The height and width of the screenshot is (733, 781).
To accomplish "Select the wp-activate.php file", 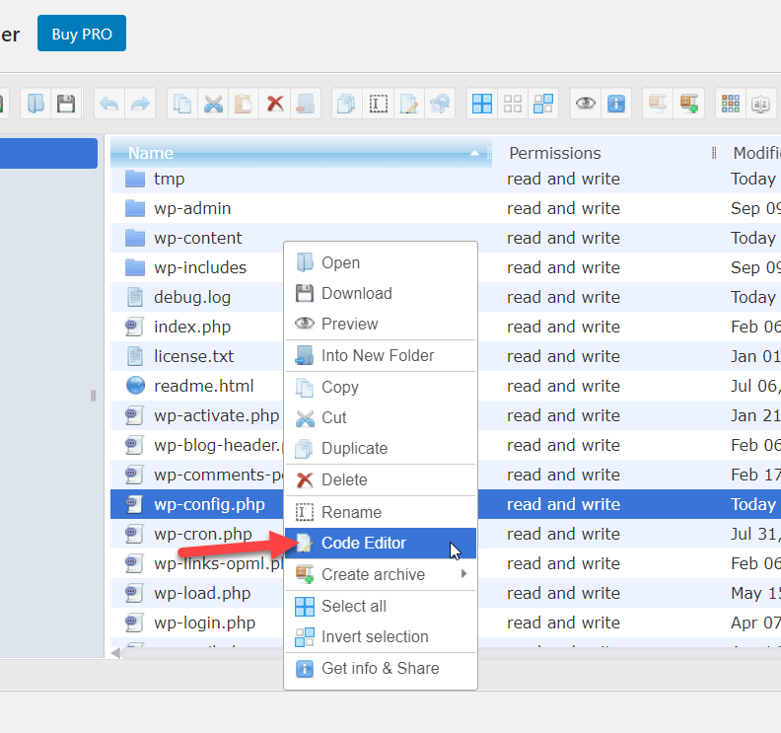I will click(216, 415).
